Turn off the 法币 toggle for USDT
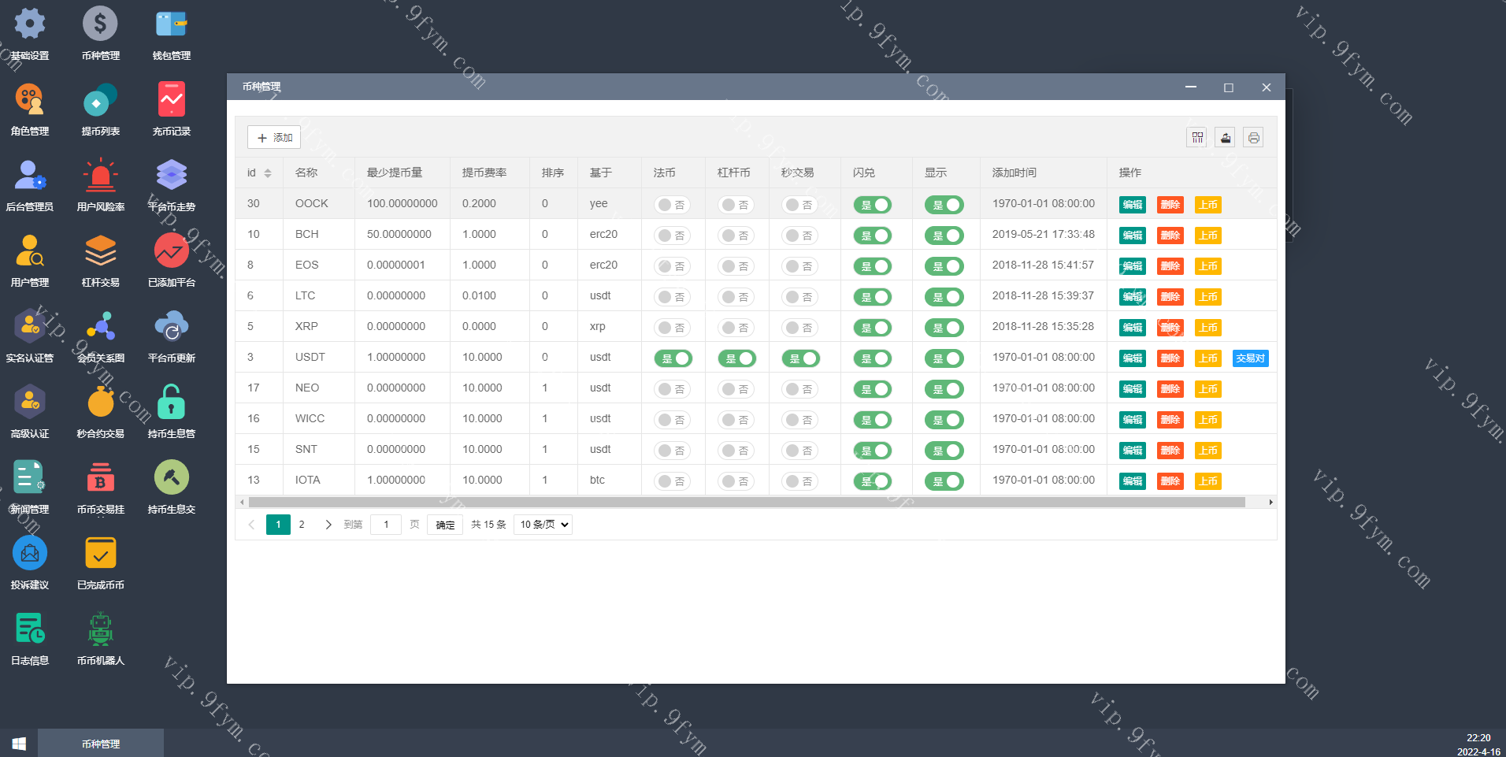The width and height of the screenshot is (1506, 757). pos(673,358)
